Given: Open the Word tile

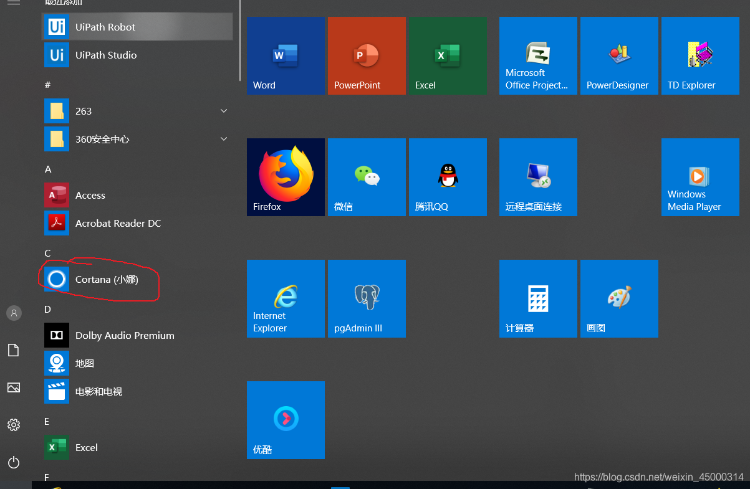Looking at the screenshot, I should (x=286, y=55).
